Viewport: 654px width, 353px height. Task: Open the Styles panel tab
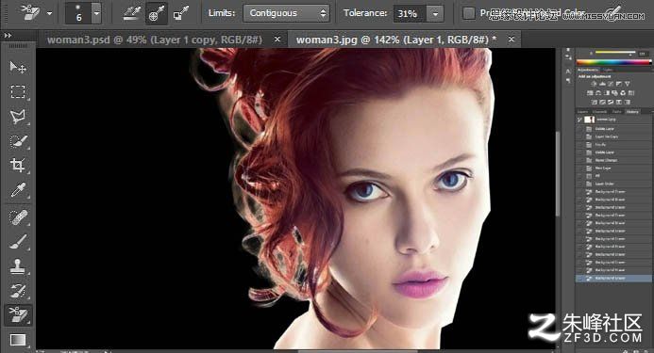(x=608, y=70)
